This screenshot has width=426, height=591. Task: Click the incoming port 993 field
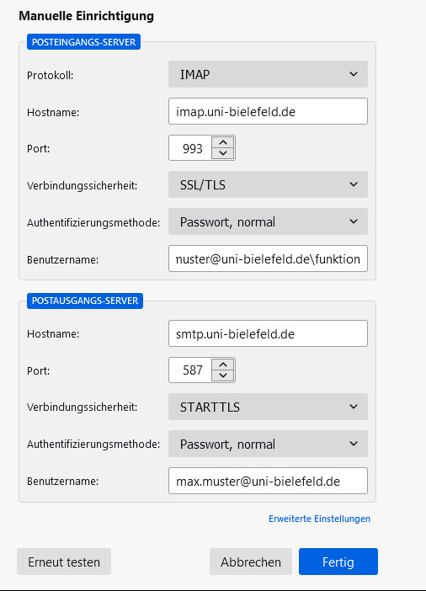[191, 148]
